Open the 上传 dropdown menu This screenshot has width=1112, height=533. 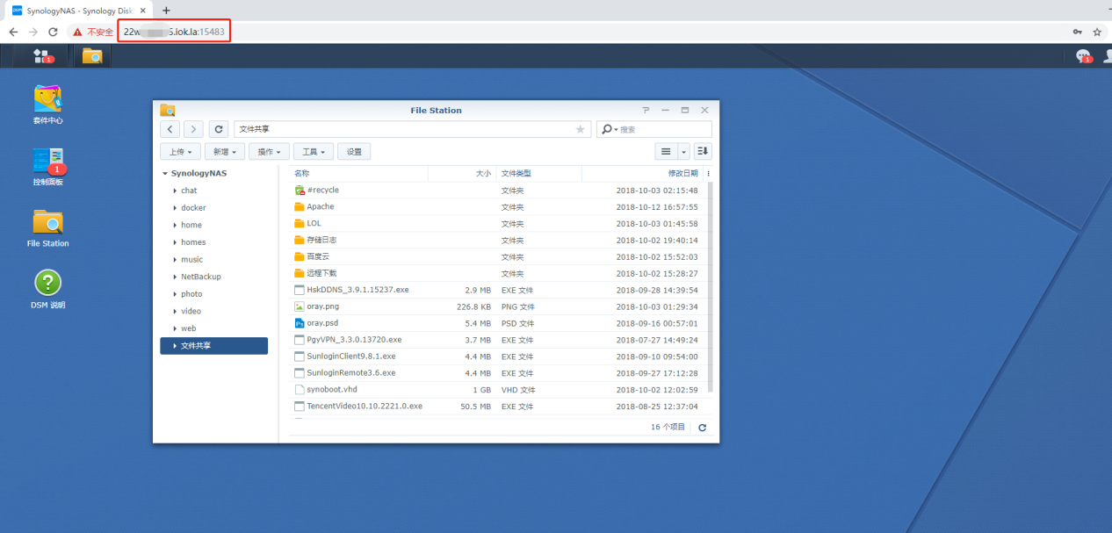point(181,152)
